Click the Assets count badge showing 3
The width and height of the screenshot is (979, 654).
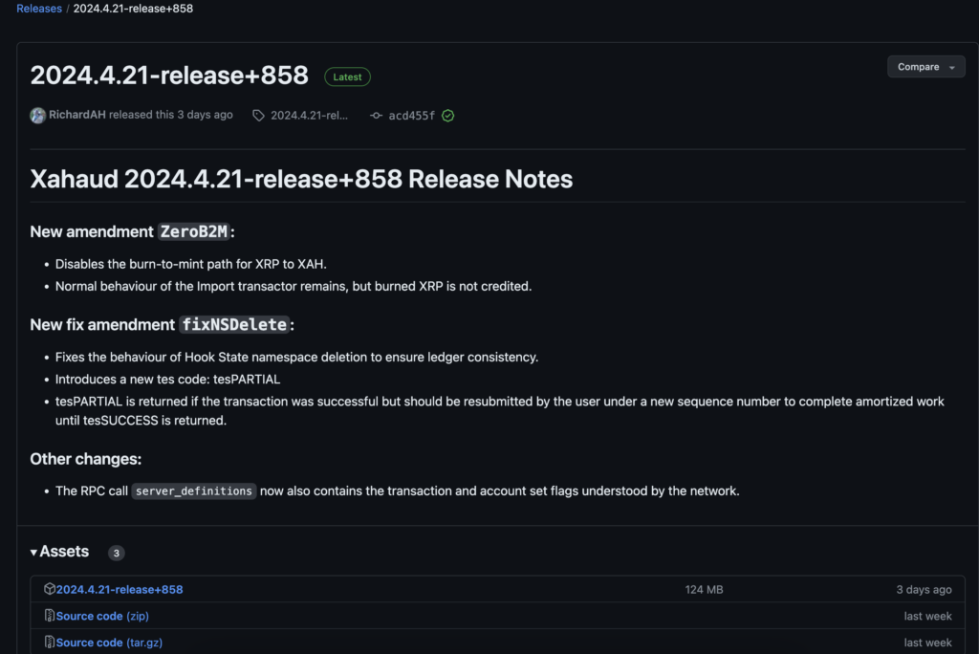tap(116, 553)
